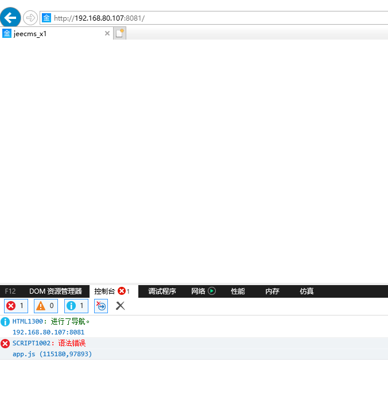Open the 仿真 emulation tab
The height and width of the screenshot is (405, 388).
(306, 291)
